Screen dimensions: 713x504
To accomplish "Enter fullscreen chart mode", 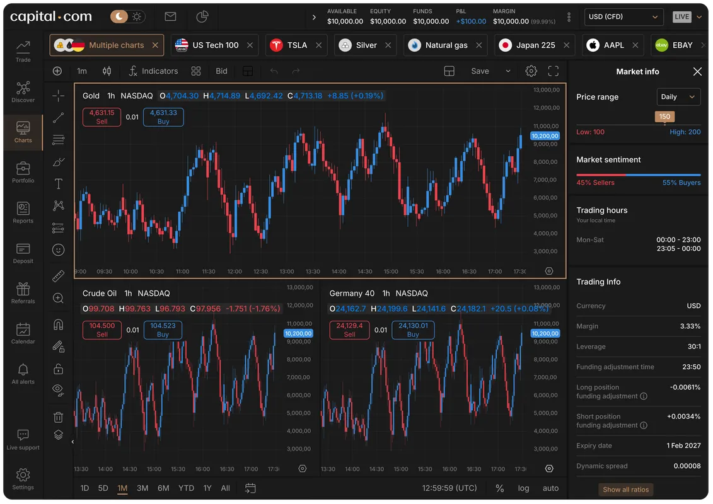I will coord(554,71).
